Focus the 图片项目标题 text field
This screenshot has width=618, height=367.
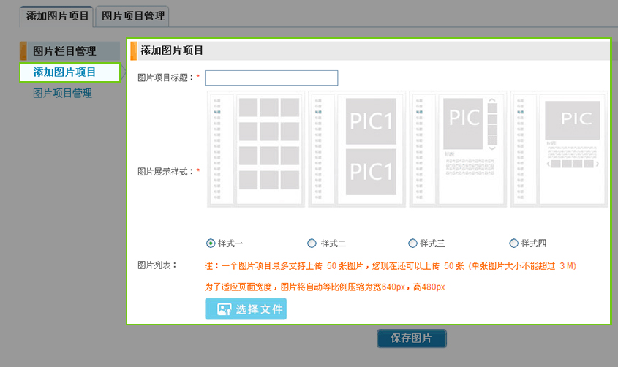pyautogui.click(x=271, y=77)
